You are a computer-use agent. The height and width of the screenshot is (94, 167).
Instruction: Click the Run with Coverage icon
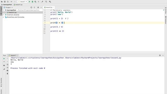(35, 2)
